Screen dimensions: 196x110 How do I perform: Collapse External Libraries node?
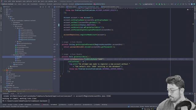coord(3,87)
